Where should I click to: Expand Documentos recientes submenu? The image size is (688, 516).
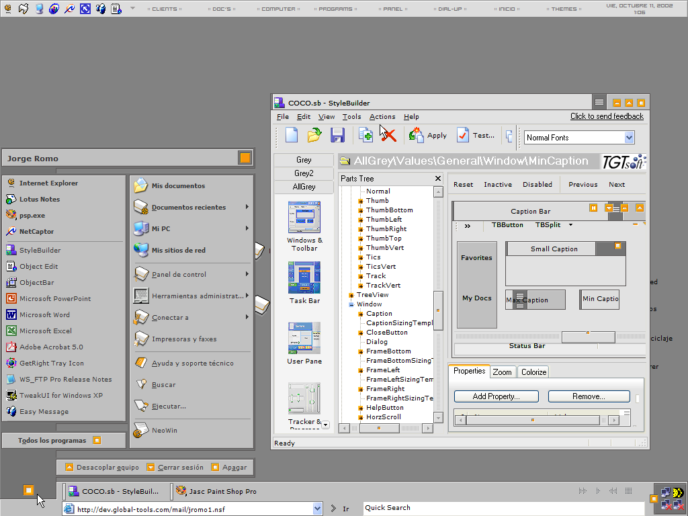click(192, 207)
